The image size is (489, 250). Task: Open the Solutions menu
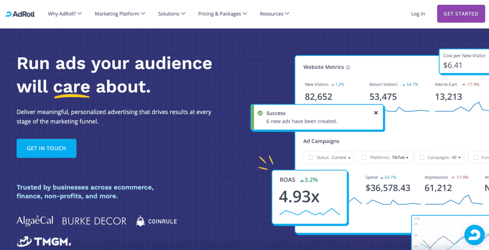pyautogui.click(x=172, y=14)
